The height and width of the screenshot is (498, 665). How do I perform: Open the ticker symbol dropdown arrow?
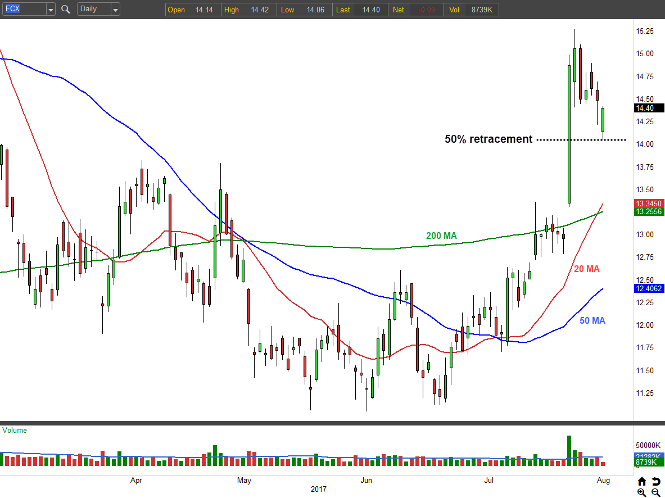(51, 10)
